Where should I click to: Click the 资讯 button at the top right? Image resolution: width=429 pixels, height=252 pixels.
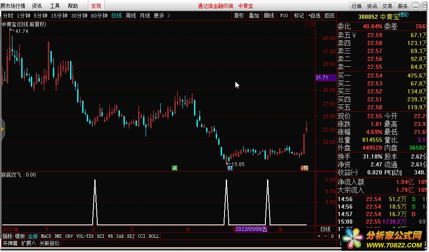[372, 6]
